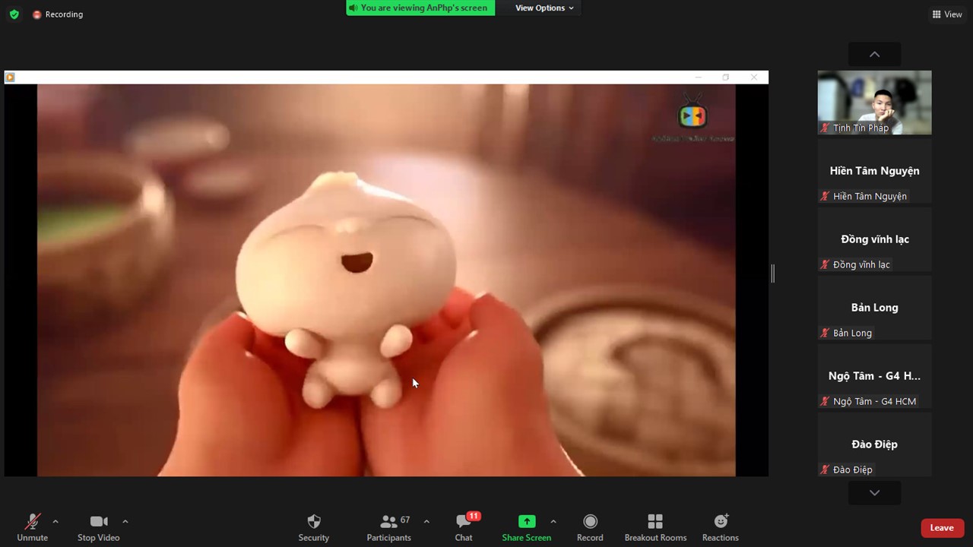The image size is (973, 547).
Task: Open video options arrow next to Stop Video
Action: point(125,521)
